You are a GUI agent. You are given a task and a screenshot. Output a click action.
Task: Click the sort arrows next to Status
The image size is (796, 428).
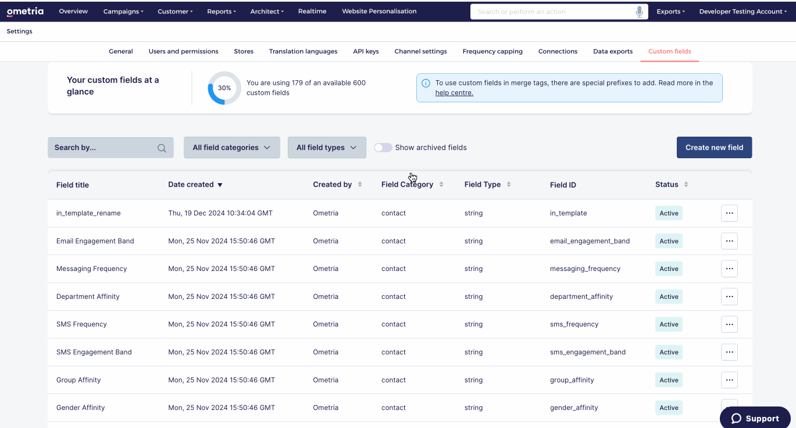(x=686, y=184)
